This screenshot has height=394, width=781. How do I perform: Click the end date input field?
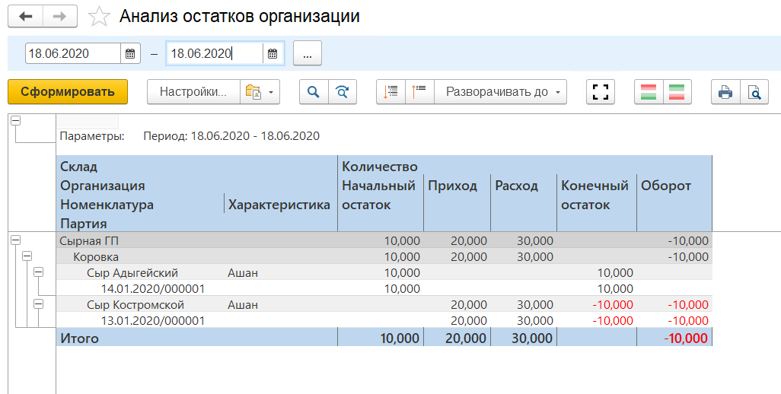coord(213,53)
